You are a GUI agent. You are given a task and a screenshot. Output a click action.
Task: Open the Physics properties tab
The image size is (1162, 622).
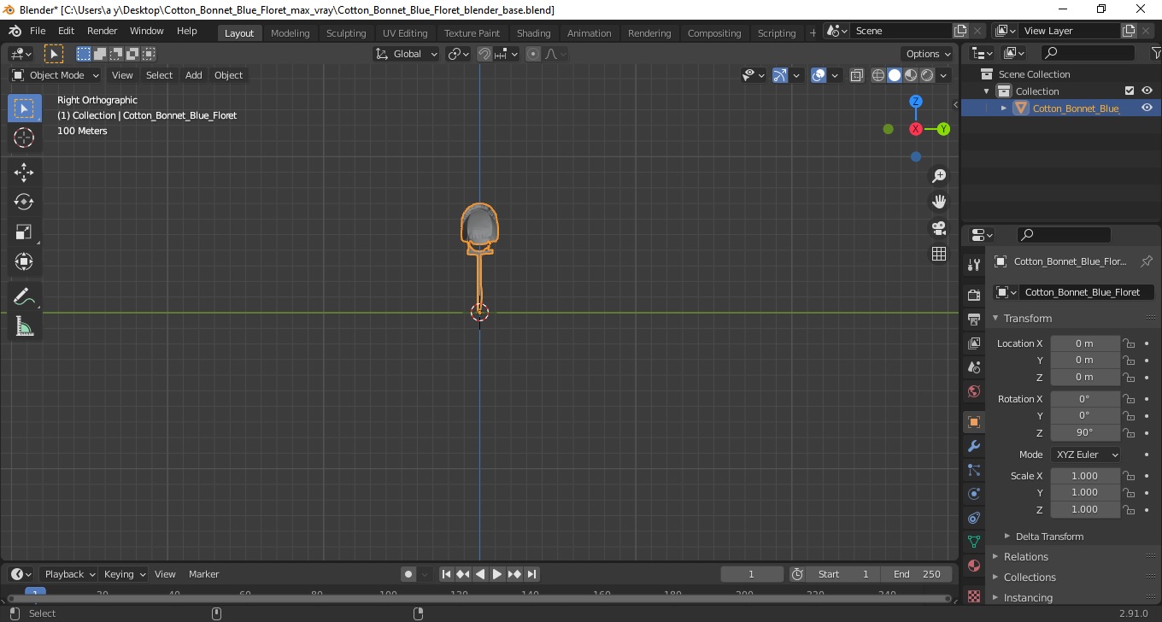coord(973,494)
